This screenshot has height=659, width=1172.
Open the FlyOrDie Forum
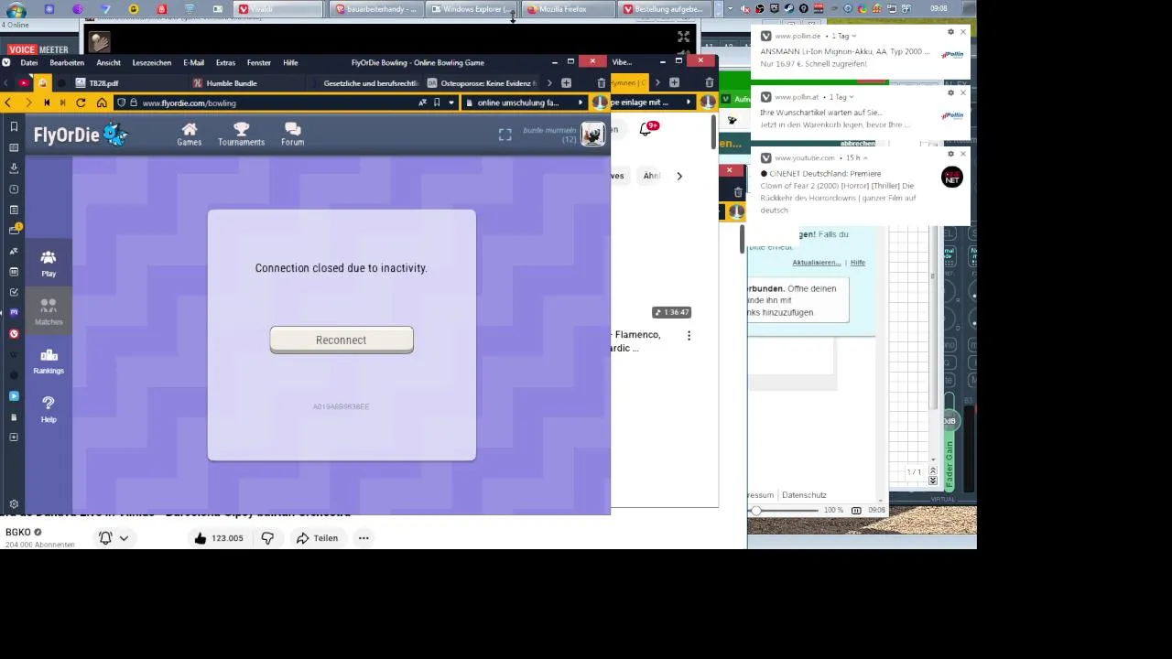pyautogui.click(x=292, y=134)
